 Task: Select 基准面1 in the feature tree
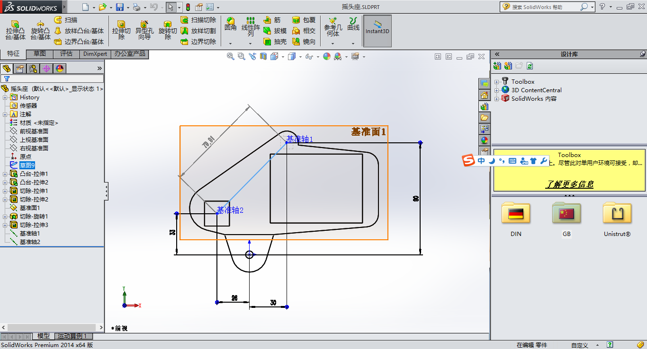click(x=30, y=208)
